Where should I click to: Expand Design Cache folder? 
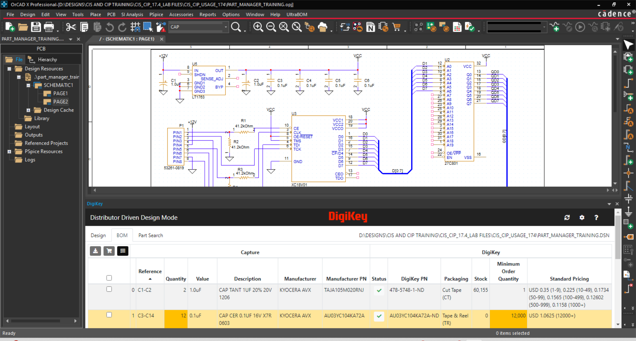click(x=28, y=110)
